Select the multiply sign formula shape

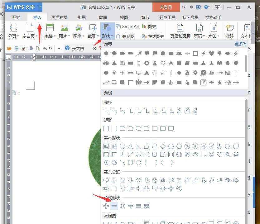click(x=123, y=206)
